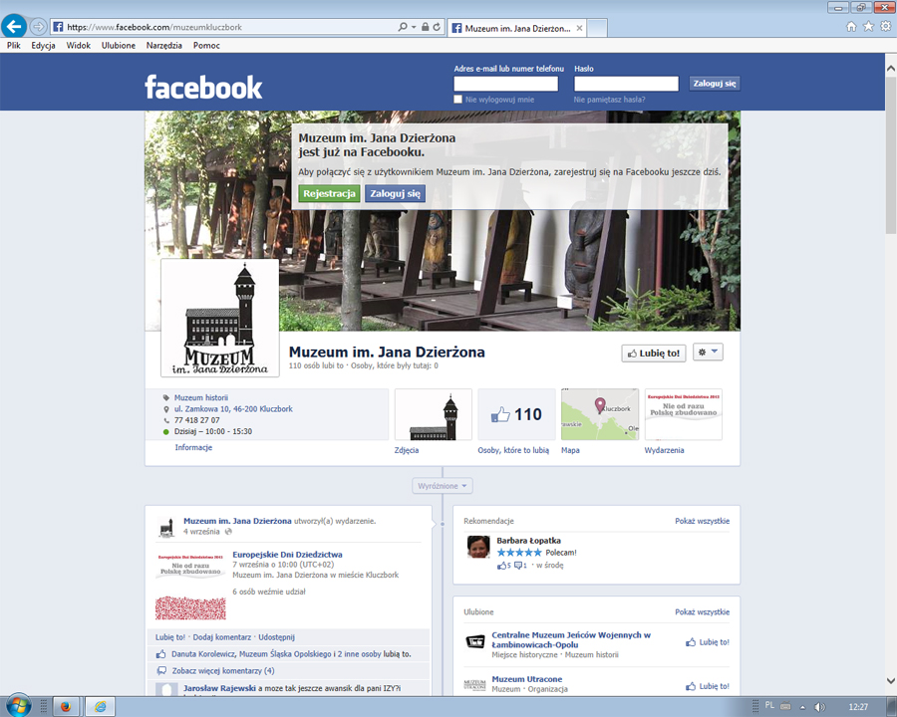Screen dimensions: 897x717
Task: Open the page gear options dropdown
Action: (x=709, y=353)
